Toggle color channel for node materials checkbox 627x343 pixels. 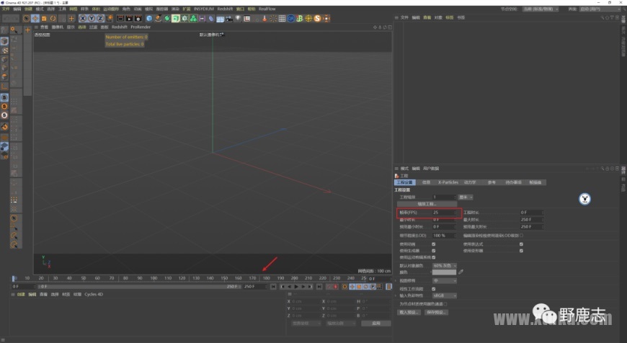(x=445, y=304)
